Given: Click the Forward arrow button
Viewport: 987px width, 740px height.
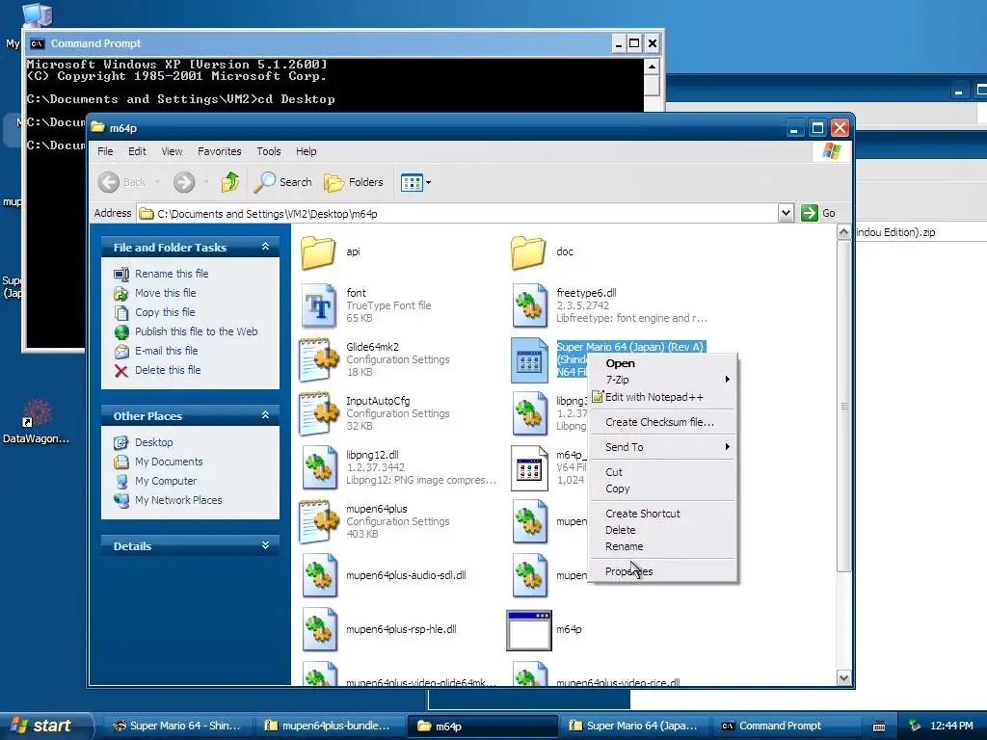Looking at the screenshot, I should (184, 182).
